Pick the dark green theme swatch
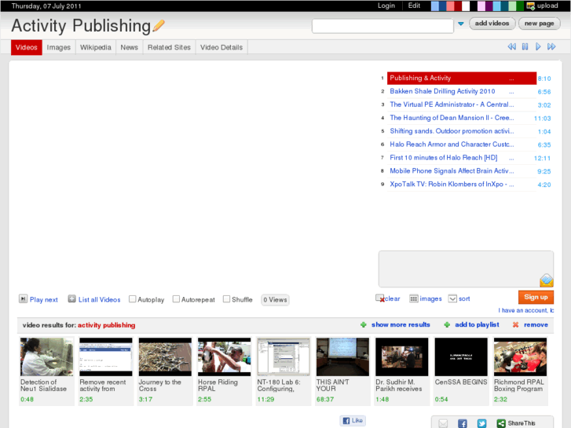571x428 pixels. coord(520,5)
